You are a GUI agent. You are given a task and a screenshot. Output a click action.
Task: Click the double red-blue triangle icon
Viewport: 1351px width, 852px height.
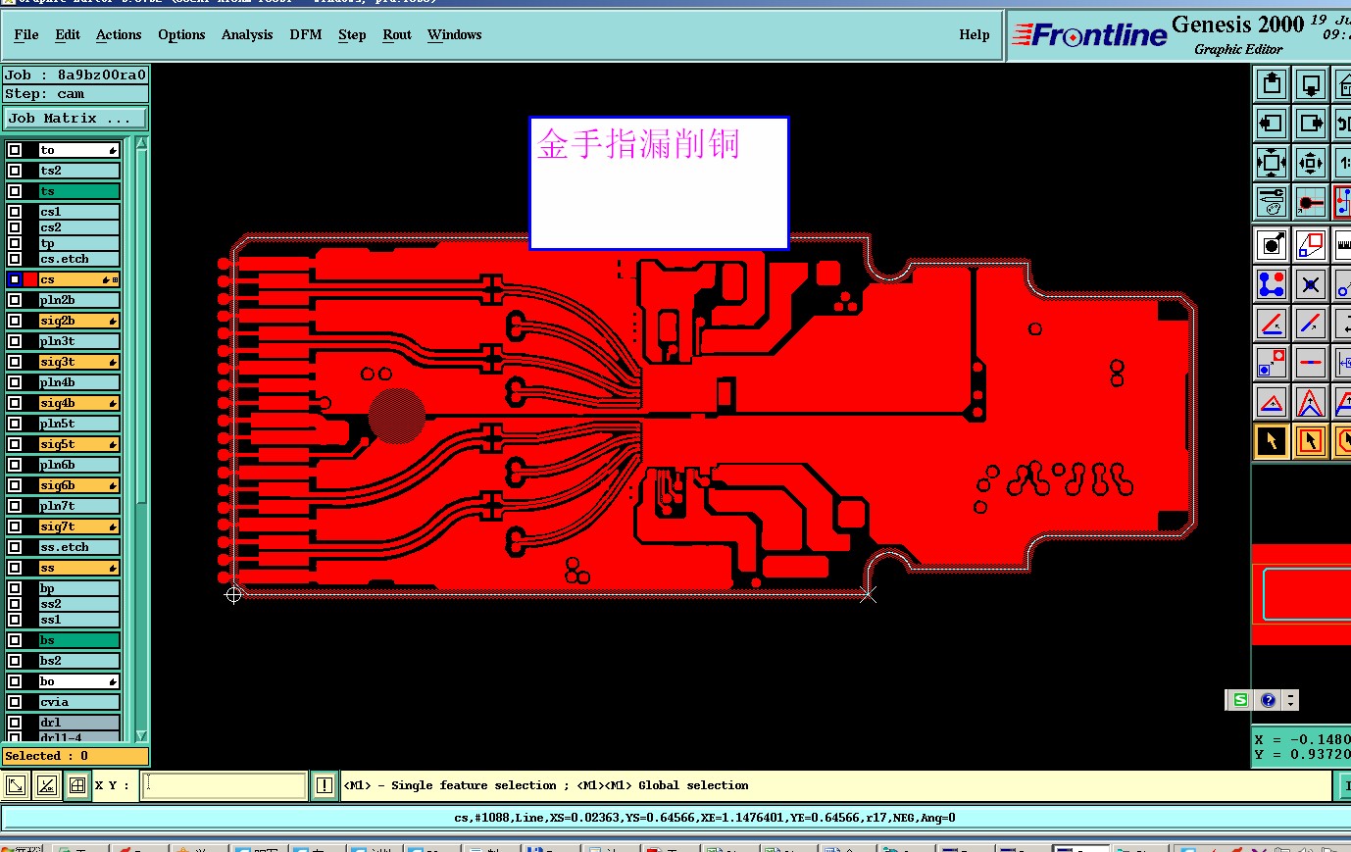[1311, 402]
